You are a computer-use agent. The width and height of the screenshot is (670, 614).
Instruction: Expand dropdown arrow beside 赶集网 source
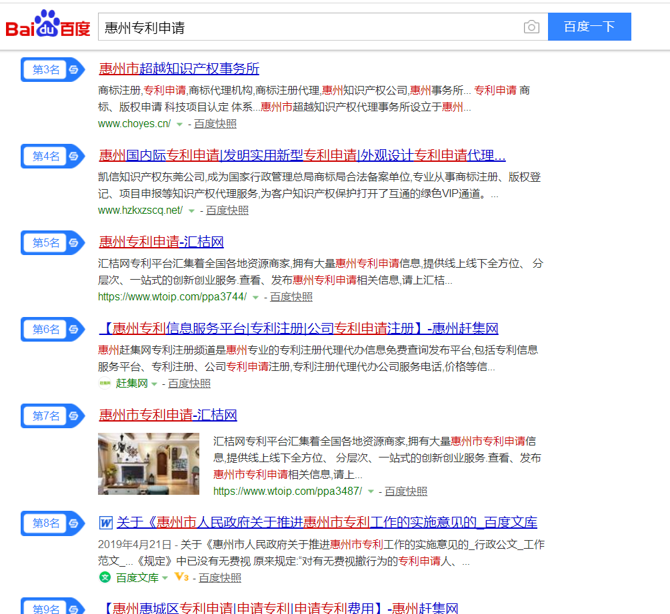[154, 384]
